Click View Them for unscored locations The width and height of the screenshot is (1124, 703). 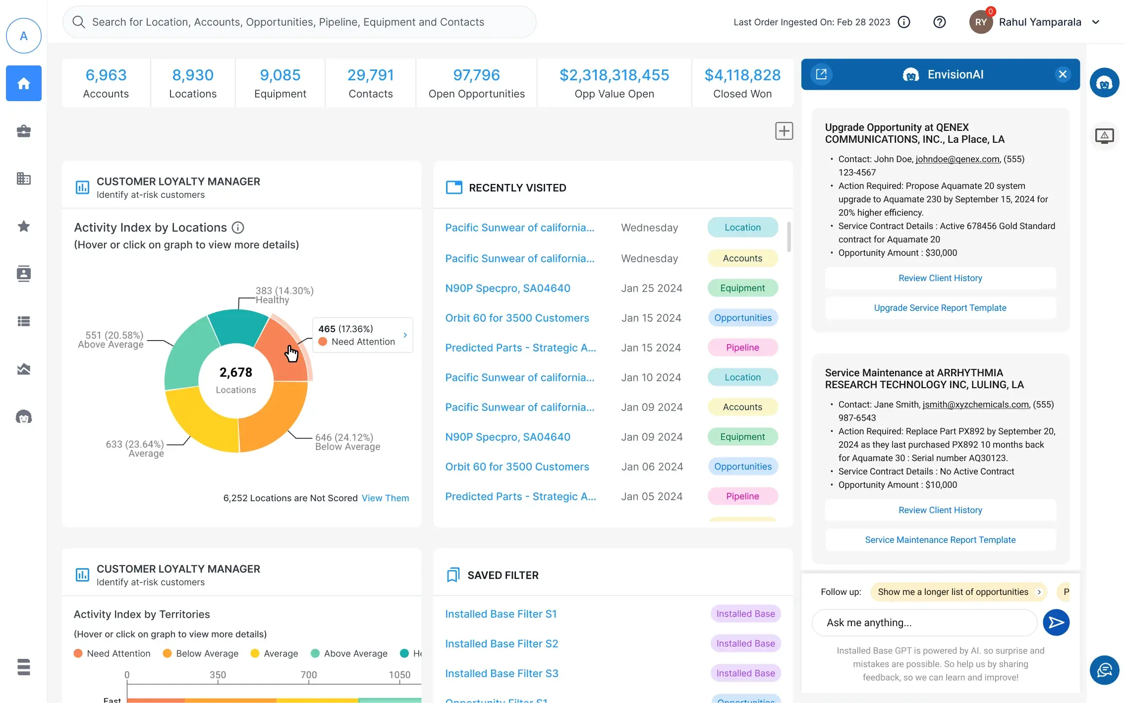(385, 498)
